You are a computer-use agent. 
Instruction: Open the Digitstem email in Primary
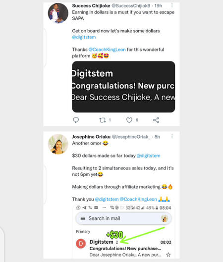tap(123, 248)
